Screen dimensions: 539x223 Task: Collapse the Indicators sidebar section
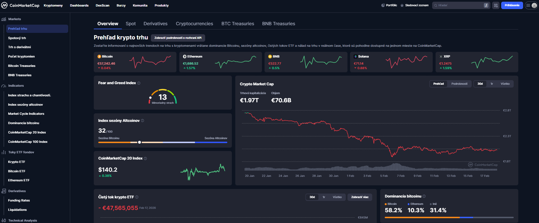(16, 86)
